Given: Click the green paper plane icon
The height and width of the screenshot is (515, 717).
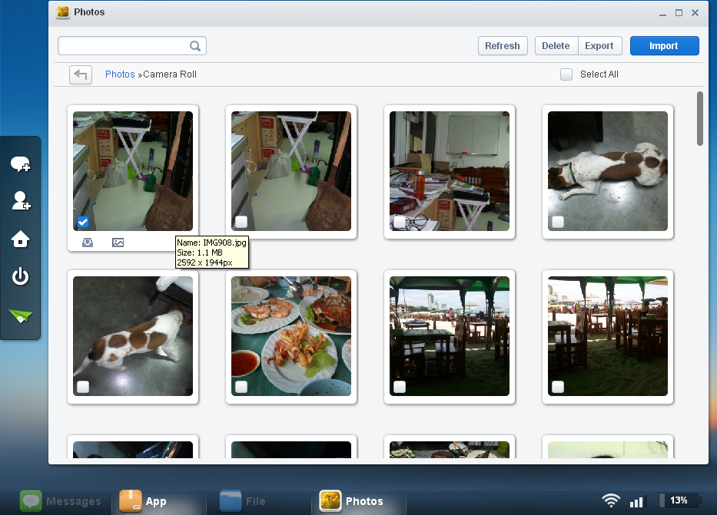Looking at the screenshot, I should (20, 315).
